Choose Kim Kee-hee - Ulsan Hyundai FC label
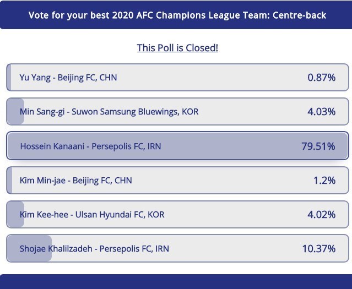Image resolution: width=352 pixels, height=289 pixels. (x=92, y=215)
